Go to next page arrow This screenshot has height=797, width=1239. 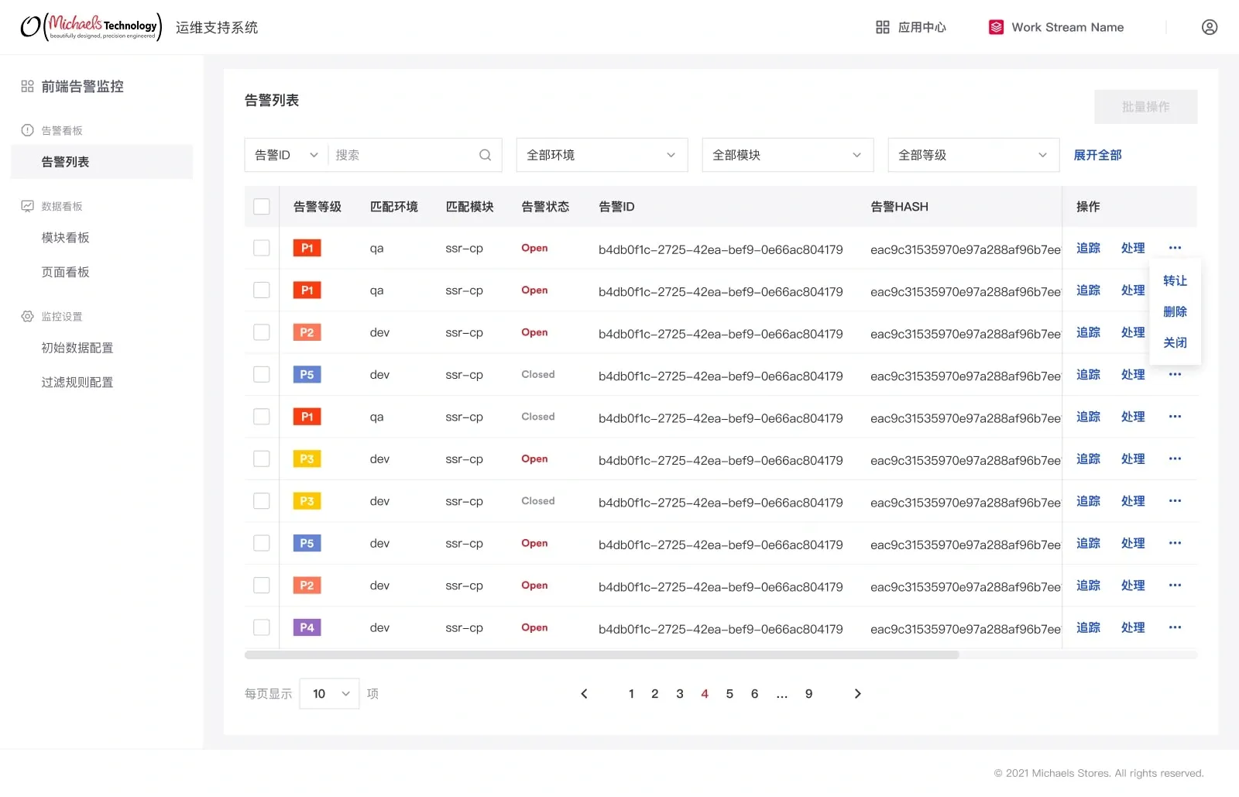pos(857,694)
